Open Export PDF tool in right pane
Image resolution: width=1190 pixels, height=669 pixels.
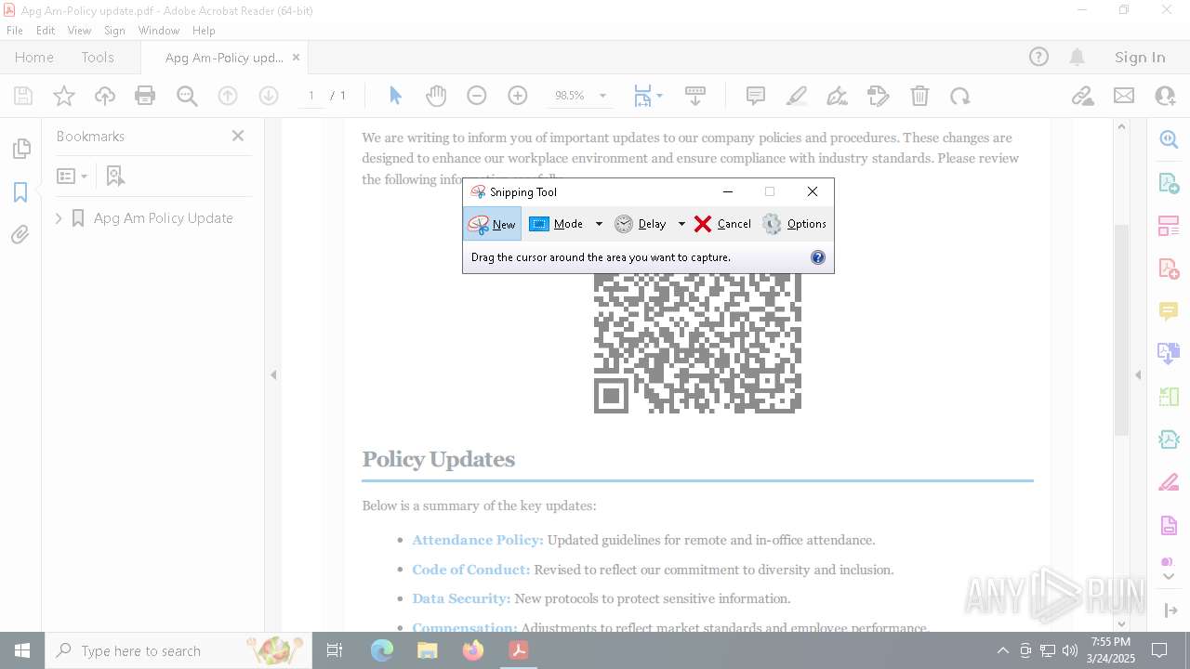[1169, 182]
